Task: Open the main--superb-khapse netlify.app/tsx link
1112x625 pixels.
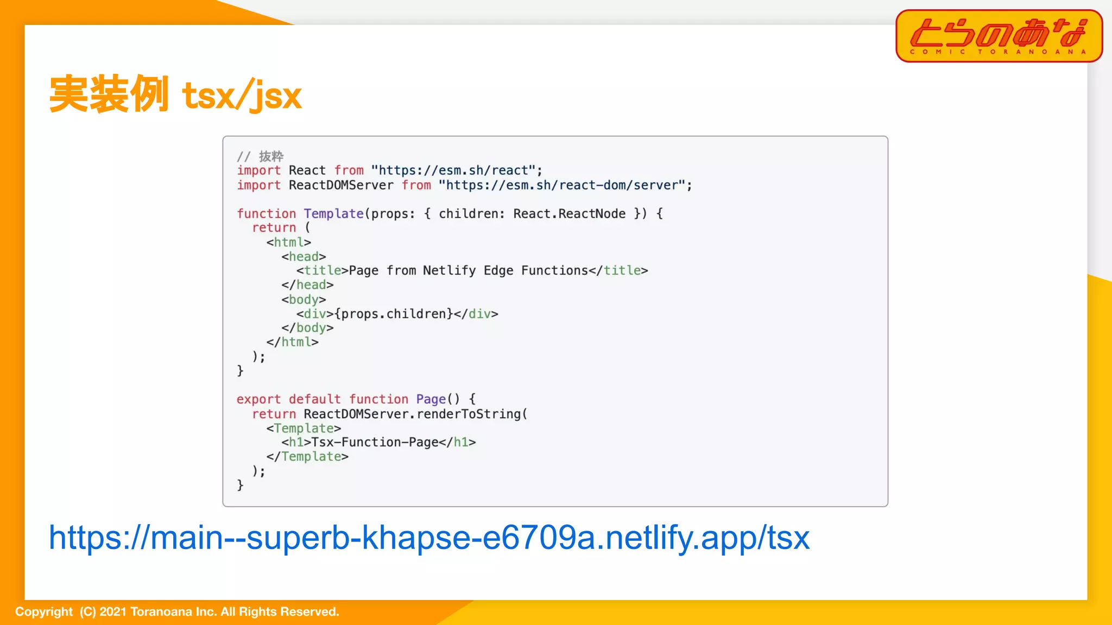Action: [429, 538]
